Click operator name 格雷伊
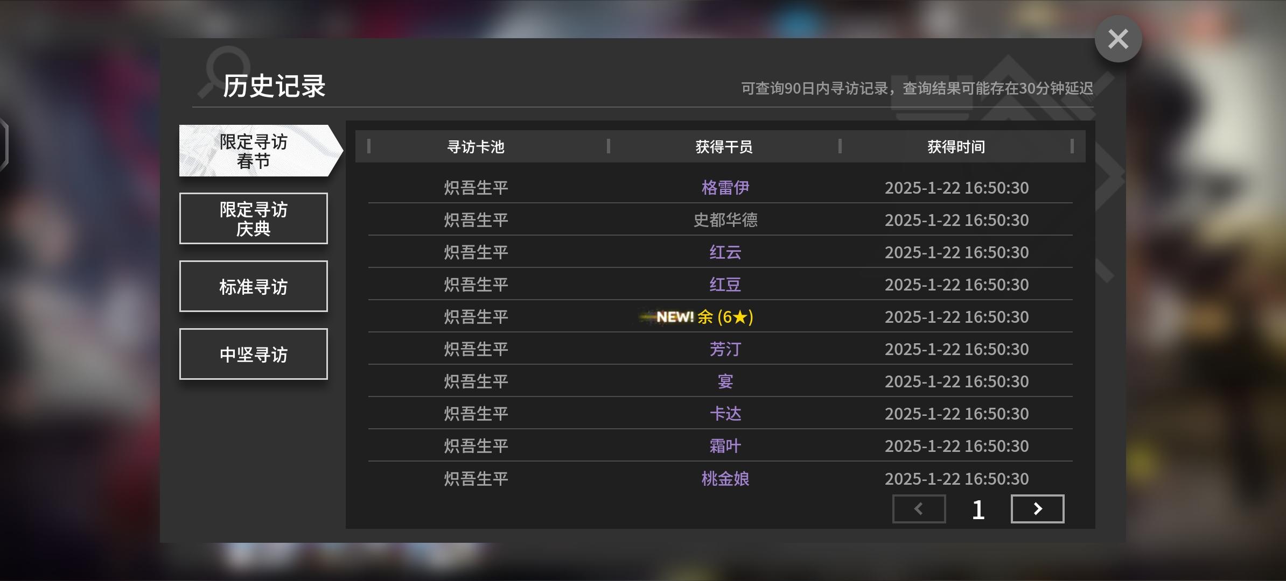Image resolution: width=1286 pixels, height=581 pixels. click(x=725, y=188)
